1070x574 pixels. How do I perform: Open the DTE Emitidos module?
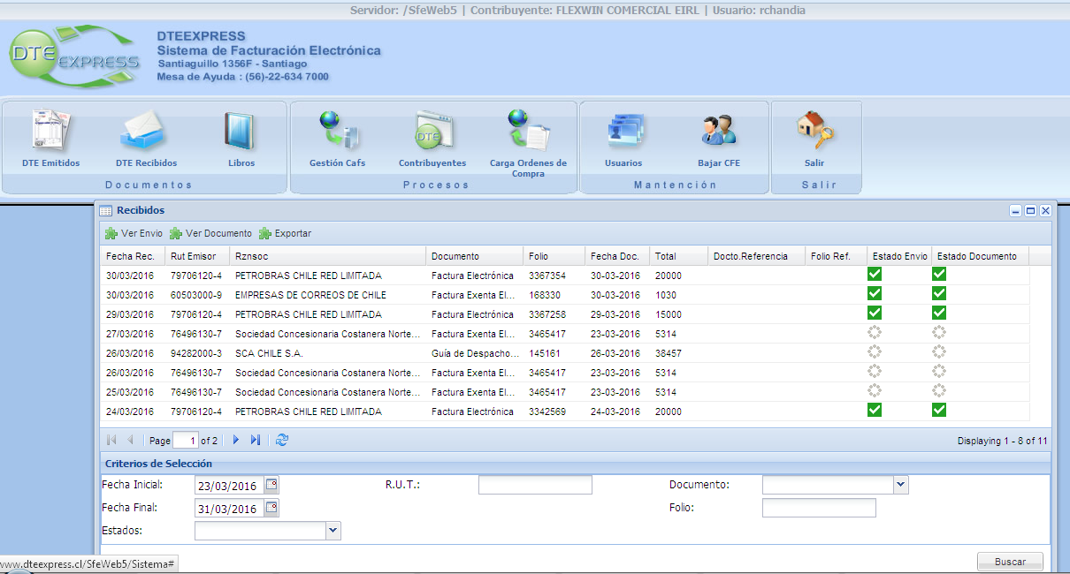[50, 132]
